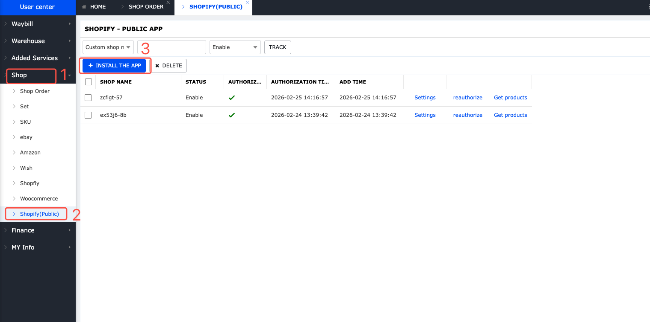Click the Warehouse submenu arrow icon
Screen dimensions: 650x322
coord(69,41)
